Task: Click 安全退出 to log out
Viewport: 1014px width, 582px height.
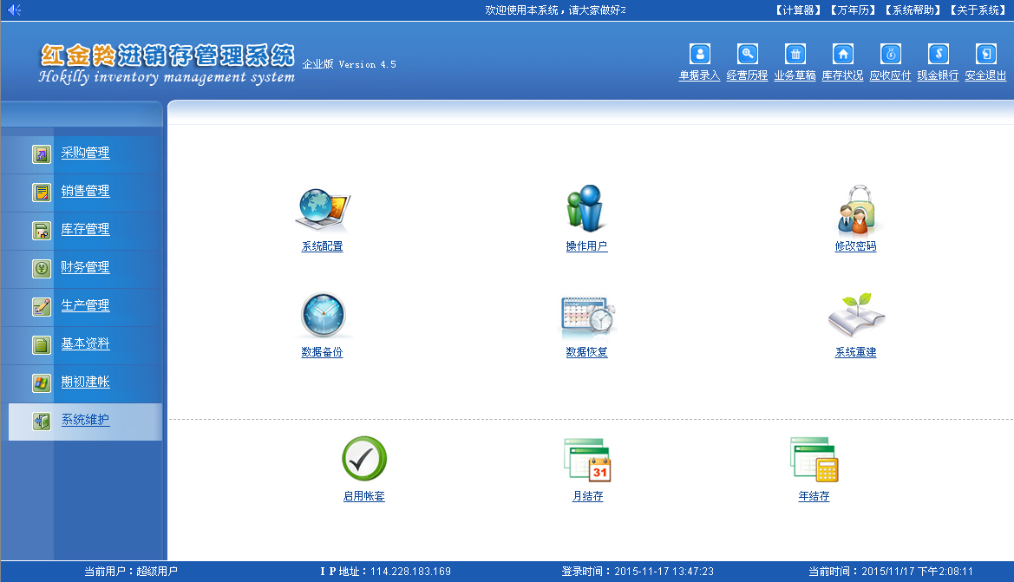Action: click(x=985, y=55)
